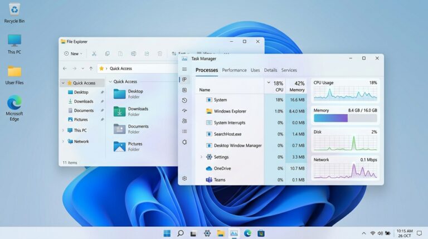Viewport: 428px width, 239px height.
Task: Go up one folder level
Action: 91,69
